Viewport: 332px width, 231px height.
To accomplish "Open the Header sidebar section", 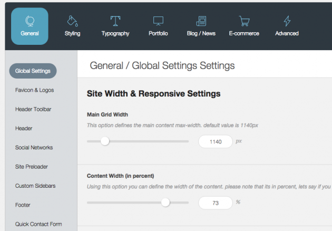I will 24,129.
